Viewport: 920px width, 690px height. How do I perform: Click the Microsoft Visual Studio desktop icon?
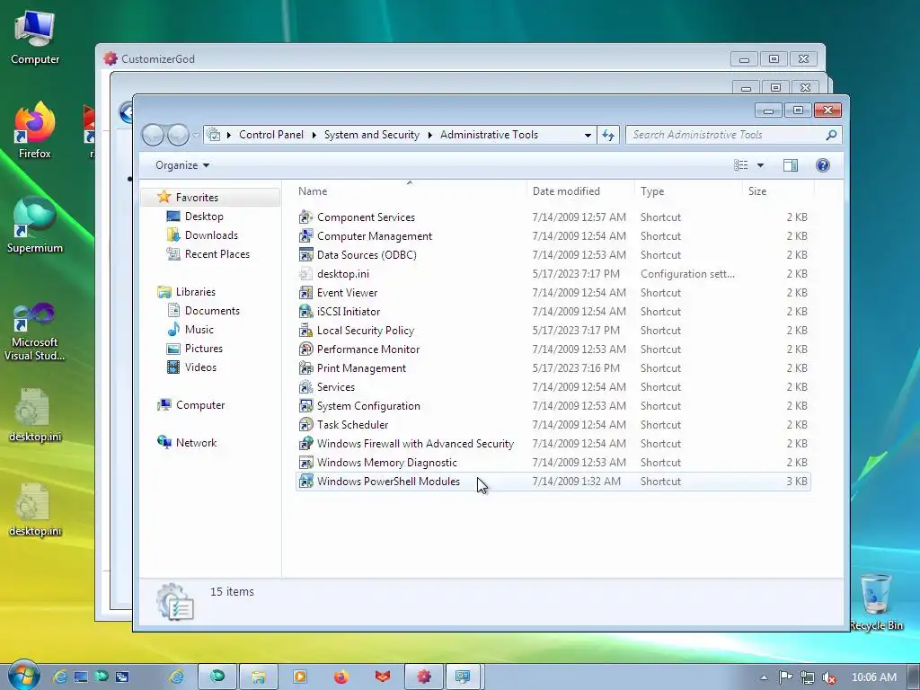point(35,332)
